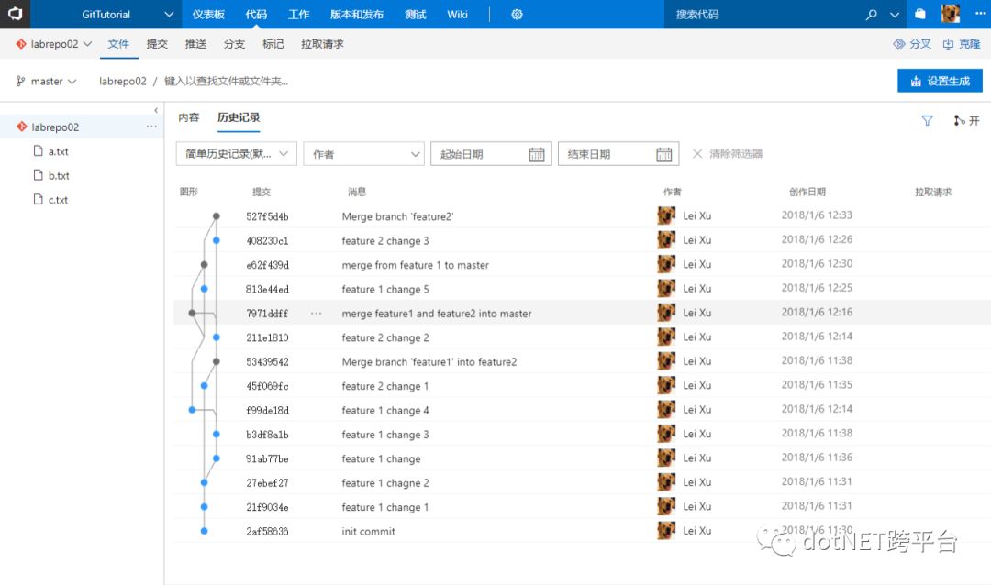Open the 版本和发布 hub
Screen dimensions: 991x585
coord(356,14)
